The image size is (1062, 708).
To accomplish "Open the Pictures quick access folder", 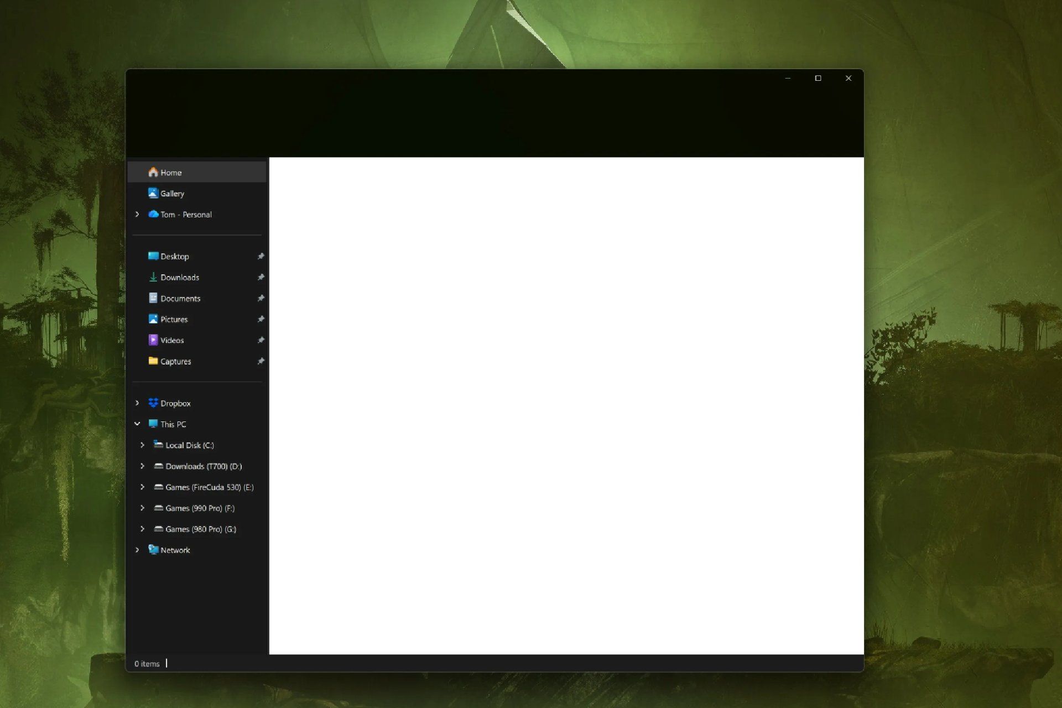I will pyautogui.click(x=174, y=320).
